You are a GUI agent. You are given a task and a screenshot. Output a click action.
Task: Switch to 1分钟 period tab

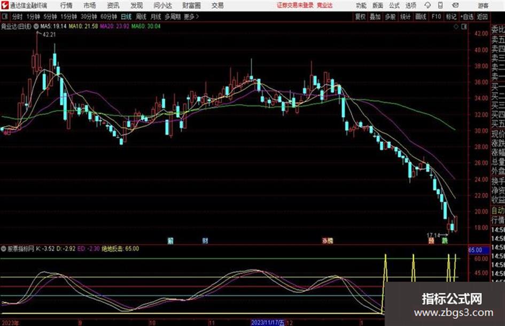click(33, 17)
